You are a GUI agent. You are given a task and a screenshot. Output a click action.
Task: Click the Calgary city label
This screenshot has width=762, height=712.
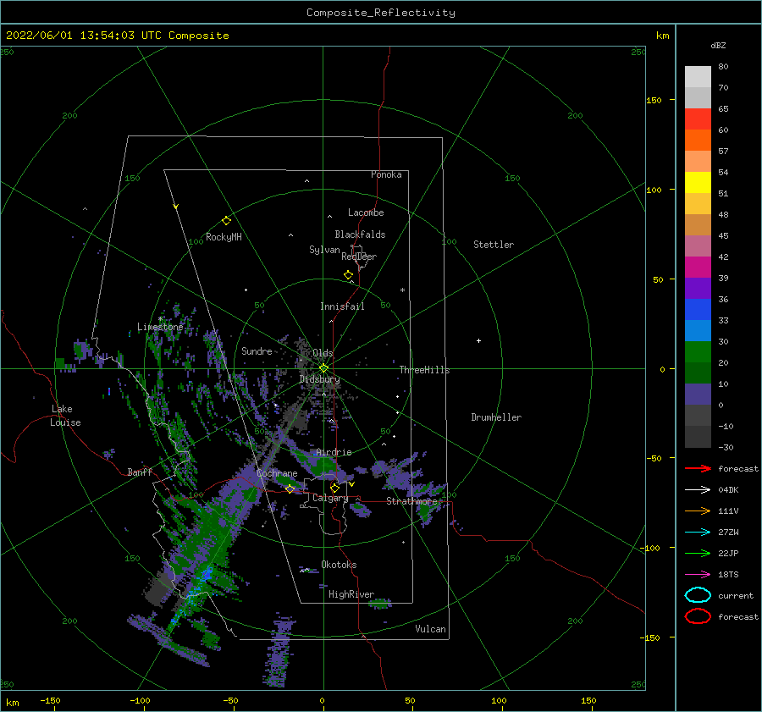coord(330,498)
